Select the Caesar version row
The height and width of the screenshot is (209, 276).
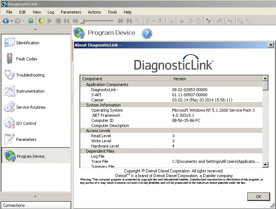coord(171,100)
